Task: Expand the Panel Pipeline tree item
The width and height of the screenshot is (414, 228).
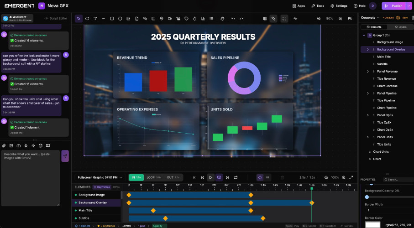Action: 368,93
